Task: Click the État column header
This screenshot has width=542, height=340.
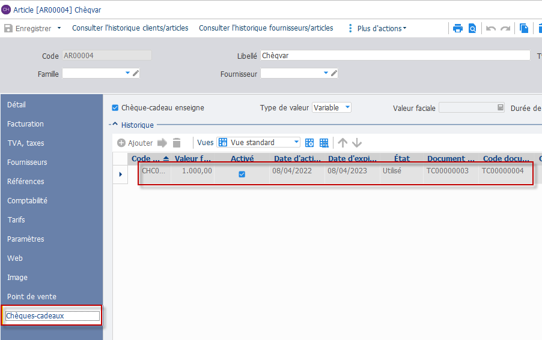Action: (401, 159)
